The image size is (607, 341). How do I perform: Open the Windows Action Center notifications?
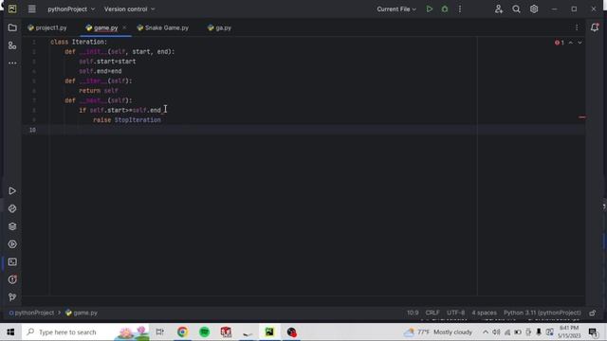click(x=593, y=332)
